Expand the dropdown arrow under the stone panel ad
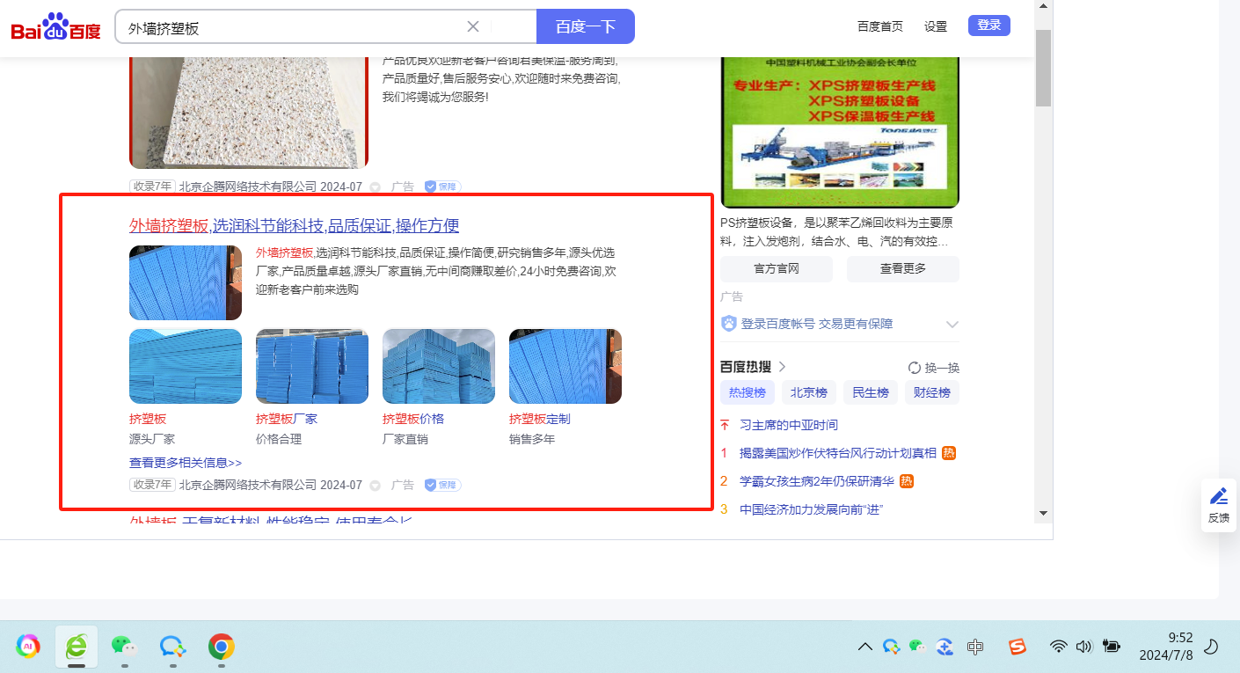Viewport: 1240px width, 673px height. (x=376, y=187)
